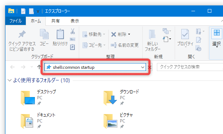
Task: Click the history icon in the 開く group
Action: tap(198, 48)
